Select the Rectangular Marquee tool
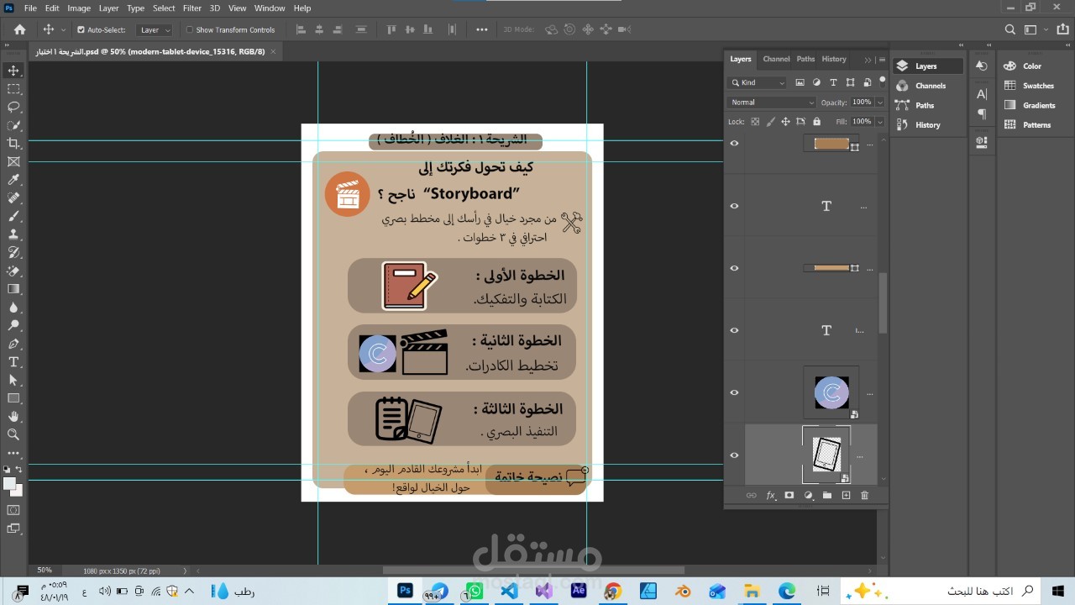The height and width of the screenshot is (605, 1075). point(13,89)
